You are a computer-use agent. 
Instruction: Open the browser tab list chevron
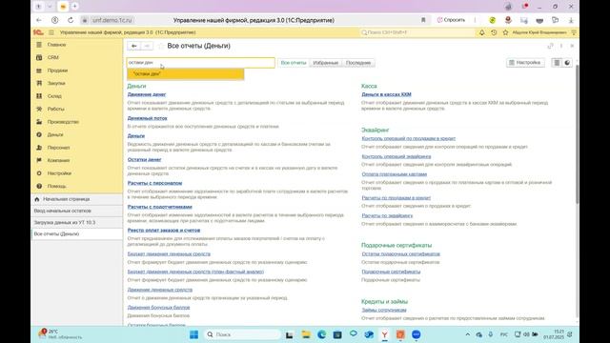[50, 7]
